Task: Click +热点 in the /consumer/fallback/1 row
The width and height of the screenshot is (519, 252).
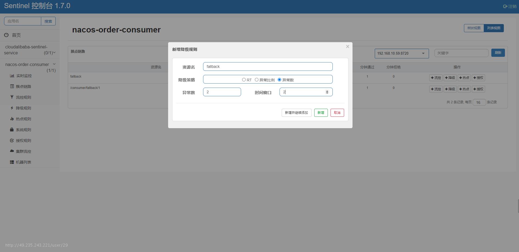Action: click(464, 89)
